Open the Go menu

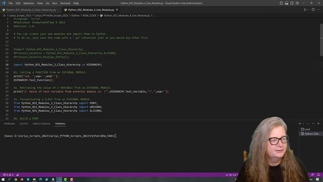[x=47, y=3]
